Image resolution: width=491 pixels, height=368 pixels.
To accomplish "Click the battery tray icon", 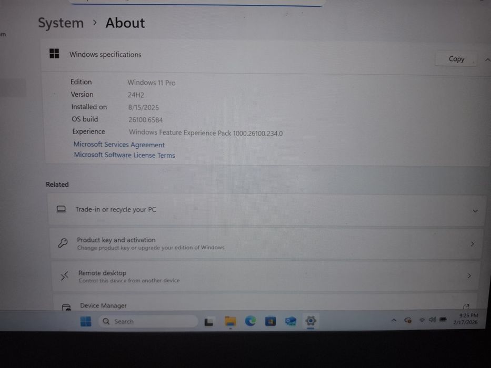I will (x=443, y=320).
